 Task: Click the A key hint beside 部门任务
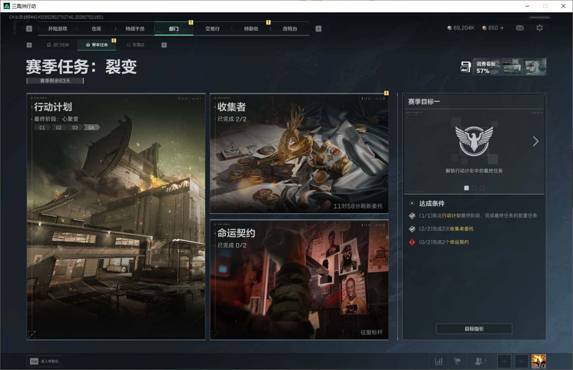[29, 45]
